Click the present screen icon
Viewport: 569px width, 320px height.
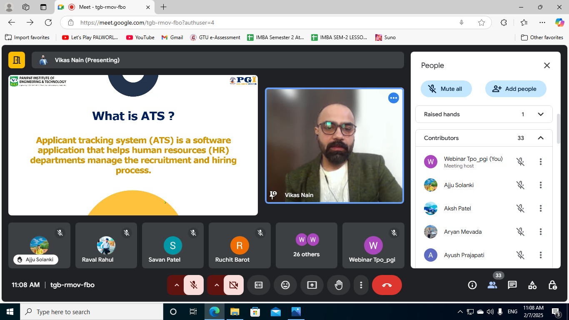coord(312,285)
